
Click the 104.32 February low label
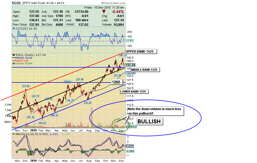point(42,123)
